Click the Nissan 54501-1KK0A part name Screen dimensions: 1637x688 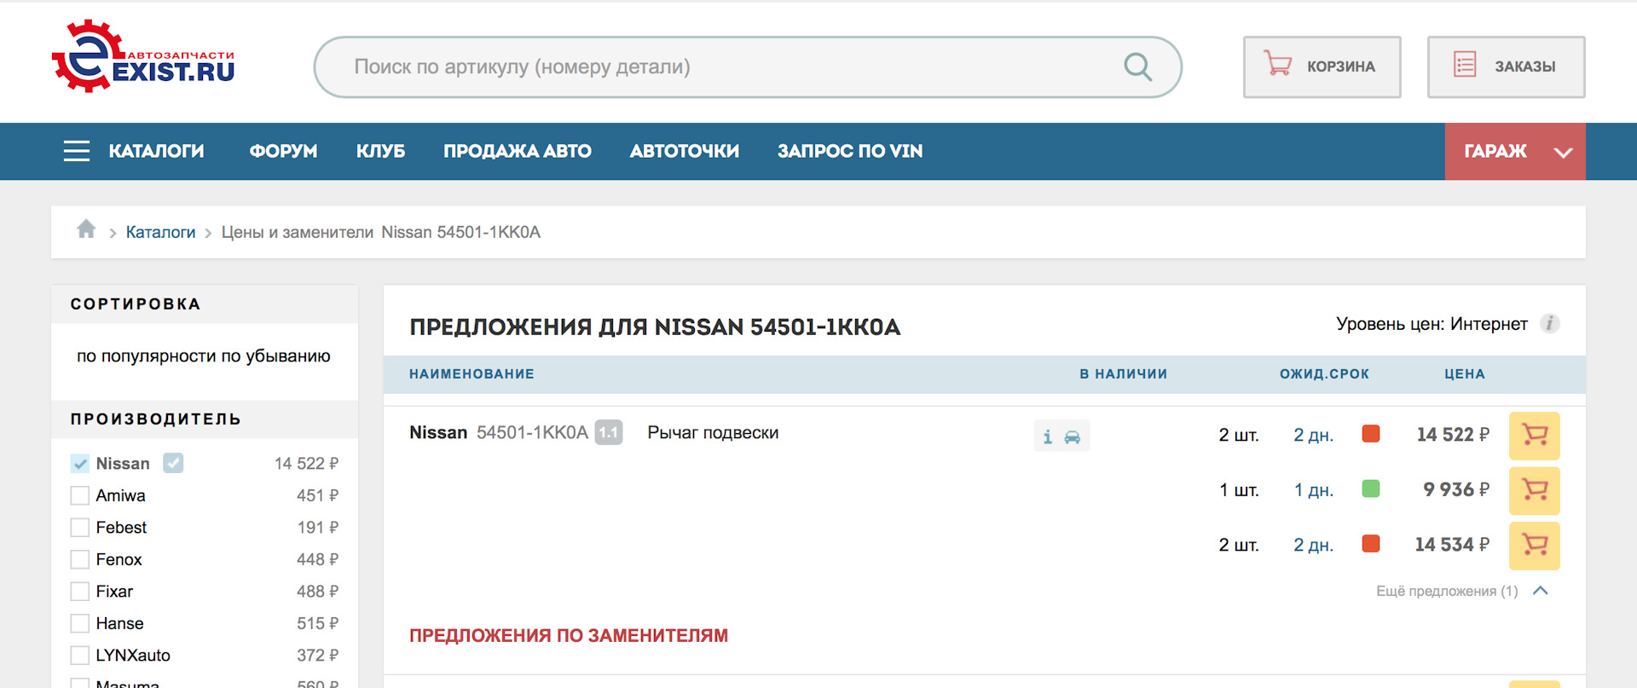tap(499, 432)
